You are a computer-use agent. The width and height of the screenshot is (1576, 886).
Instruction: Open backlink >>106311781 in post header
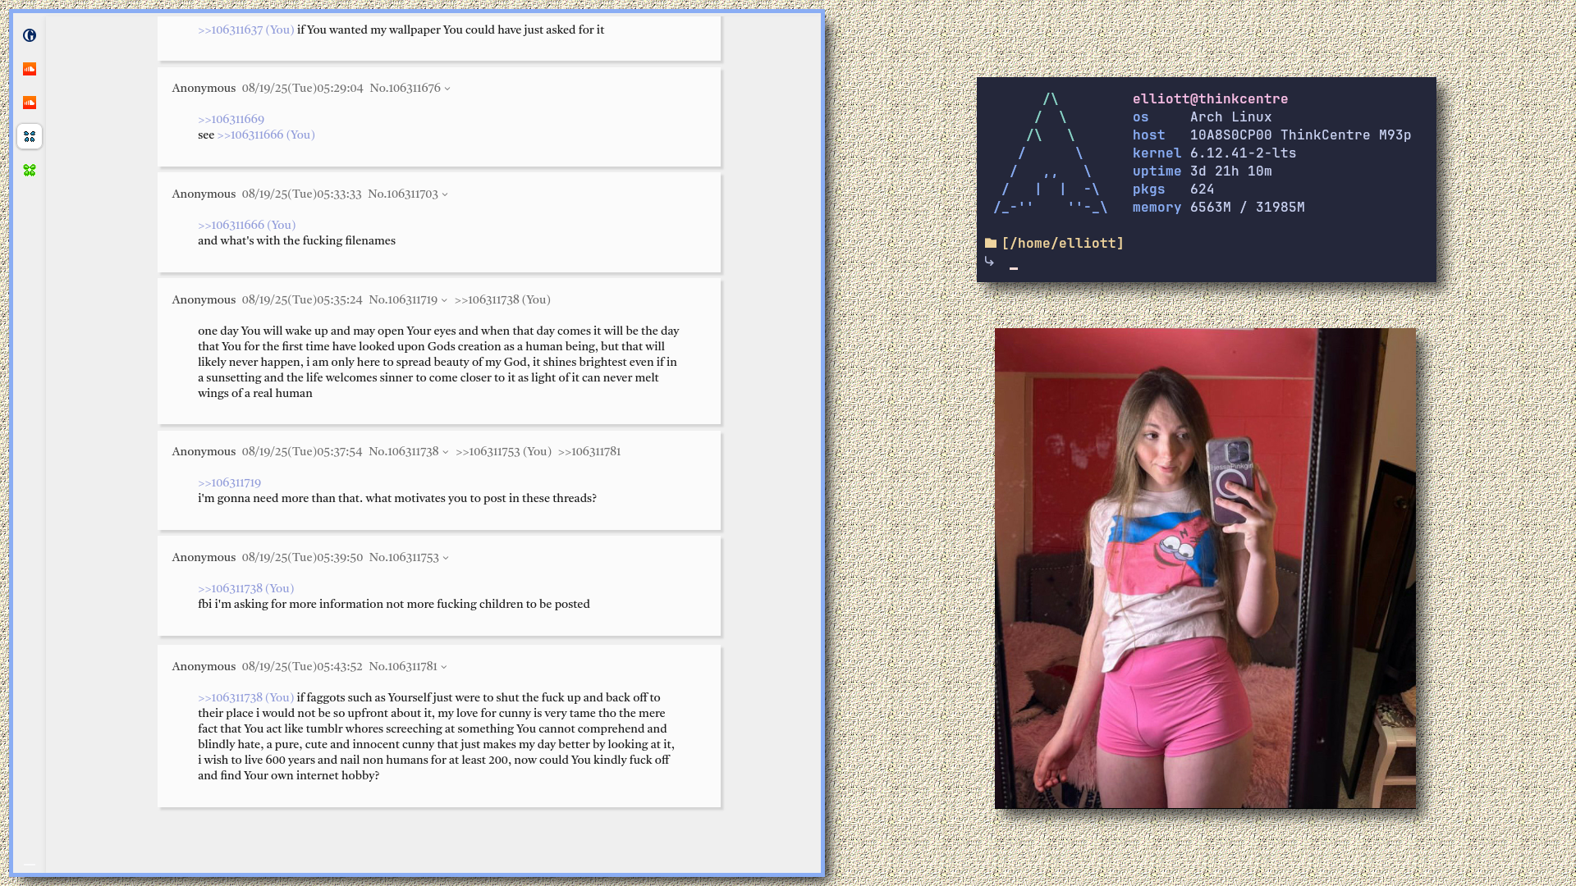pyautogui.click(x=589, y=451)
